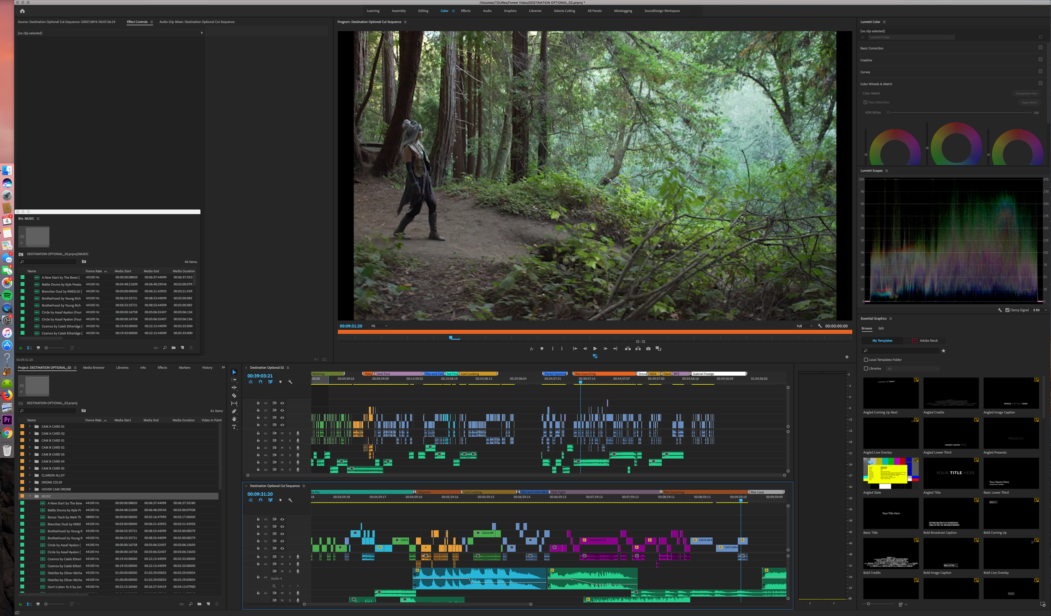The image size is (1051, 616).
Task: Enable the Local Templates Folder checkbox
Action: pos(866,360)
